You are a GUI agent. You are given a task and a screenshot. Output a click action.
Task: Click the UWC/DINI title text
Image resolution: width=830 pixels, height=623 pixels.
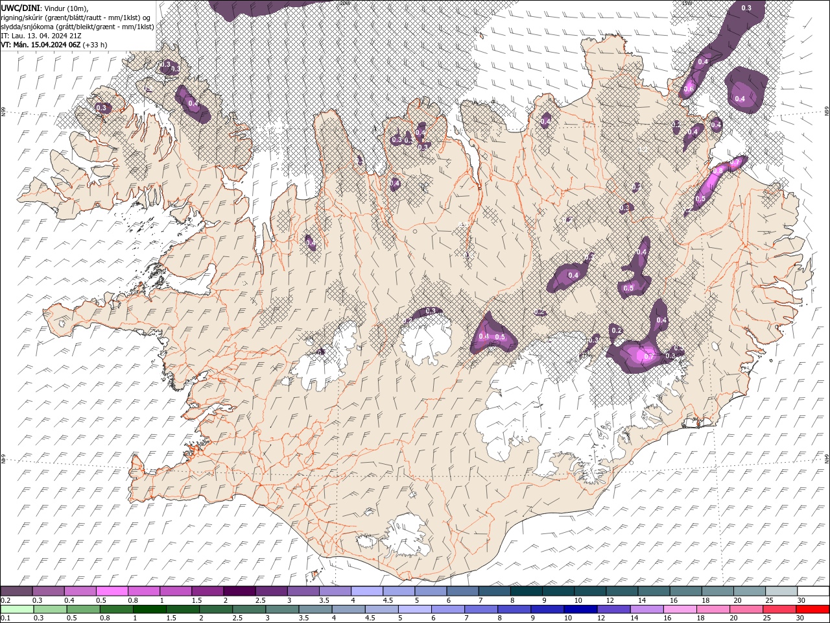21,8
